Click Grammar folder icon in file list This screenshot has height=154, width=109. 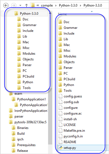pyautogui.click(x=60, y=27)
